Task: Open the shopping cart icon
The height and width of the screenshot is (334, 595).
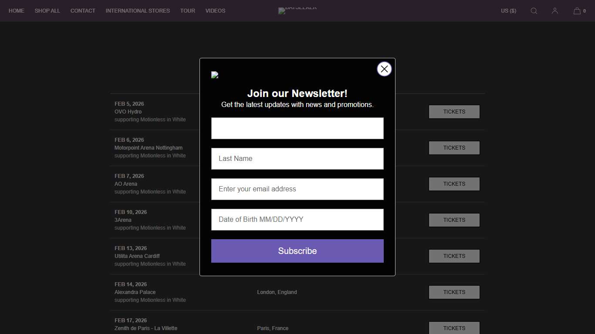Action: (x=577, y=11)
